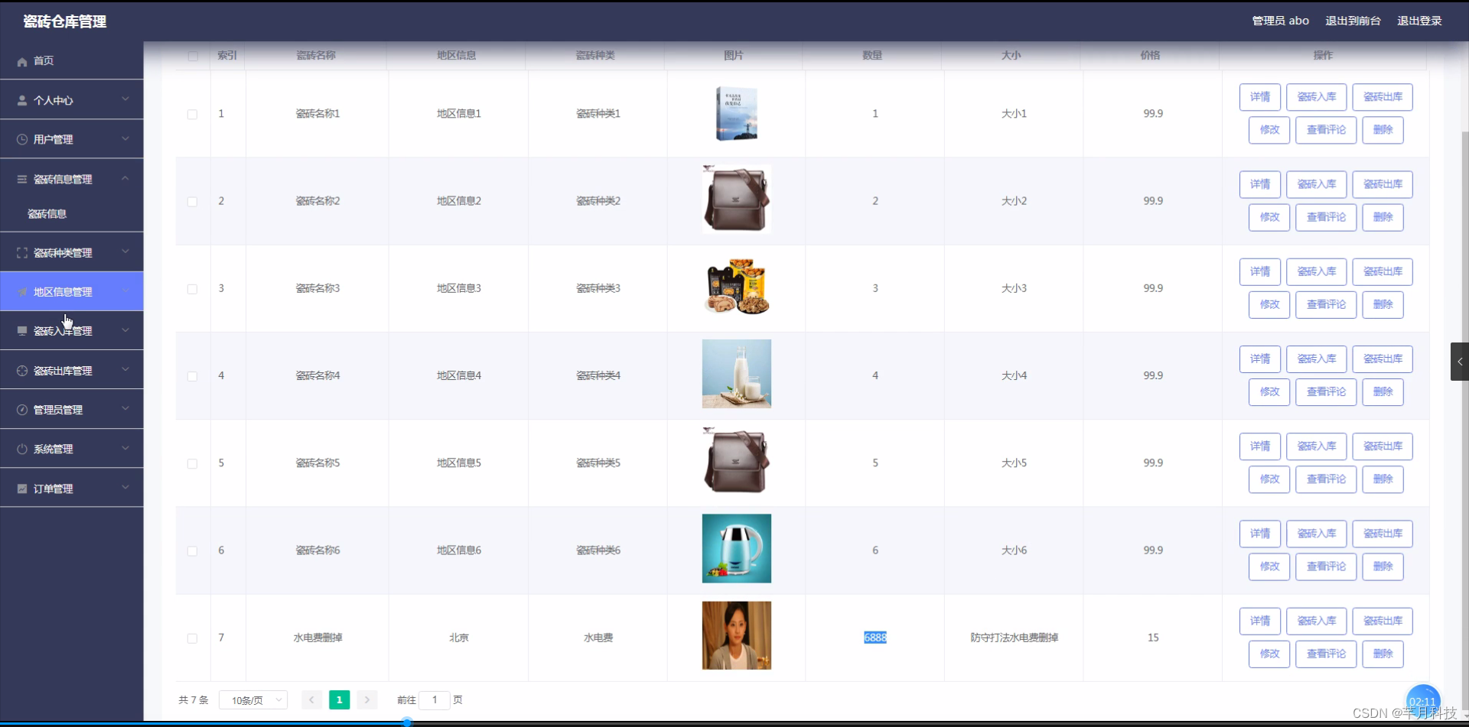Click the home icon beside 首页
The height and width of the screenshot is (727, 1469).
point(21,61)
